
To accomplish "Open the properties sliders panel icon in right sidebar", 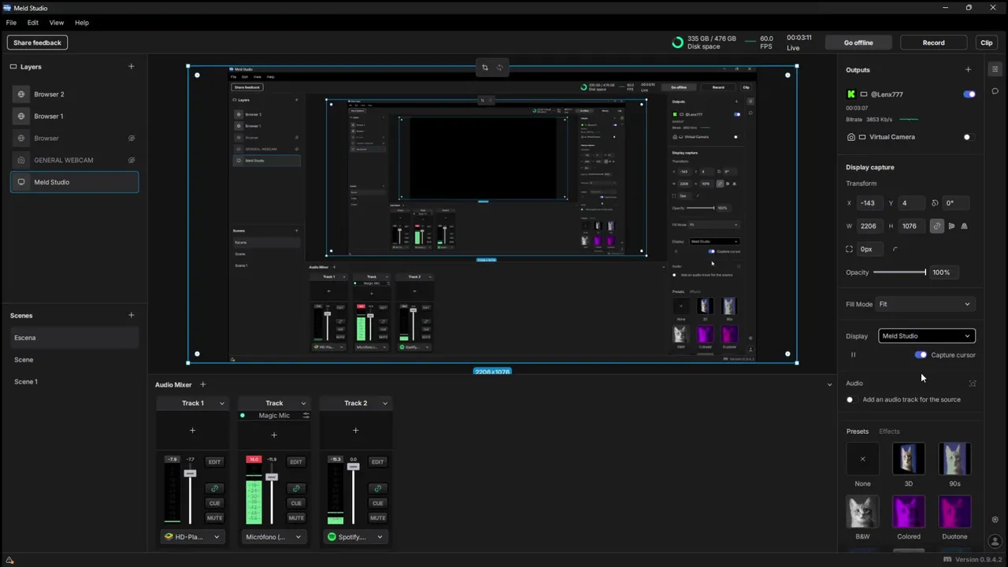I will [x=995, y=69].
